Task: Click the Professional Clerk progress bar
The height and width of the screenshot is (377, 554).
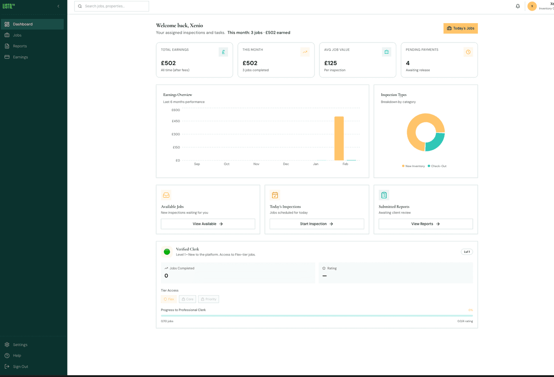Action: (x=317, y=316)
